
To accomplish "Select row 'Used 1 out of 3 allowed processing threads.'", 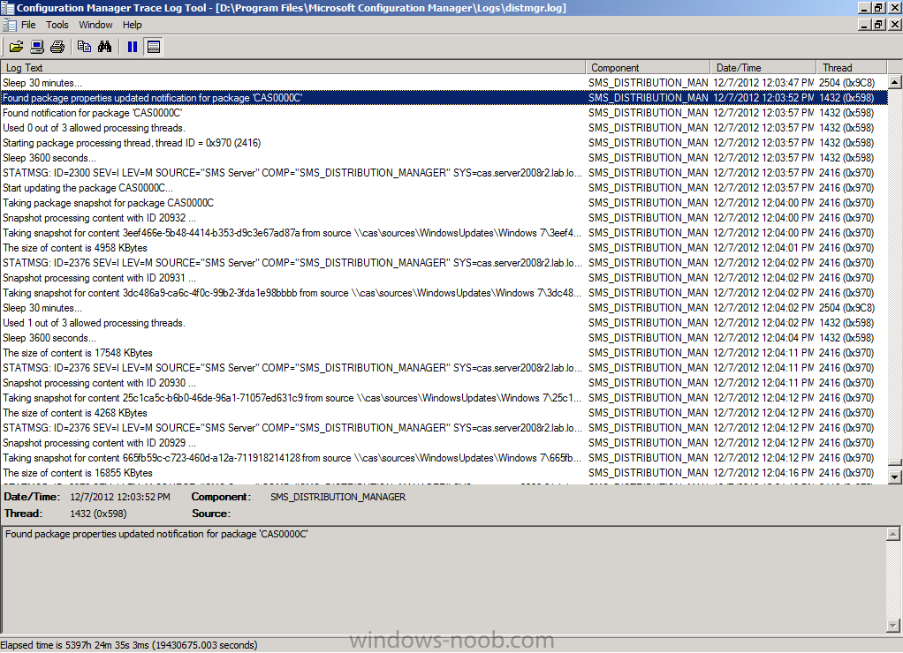I will [x=444, y=323].
